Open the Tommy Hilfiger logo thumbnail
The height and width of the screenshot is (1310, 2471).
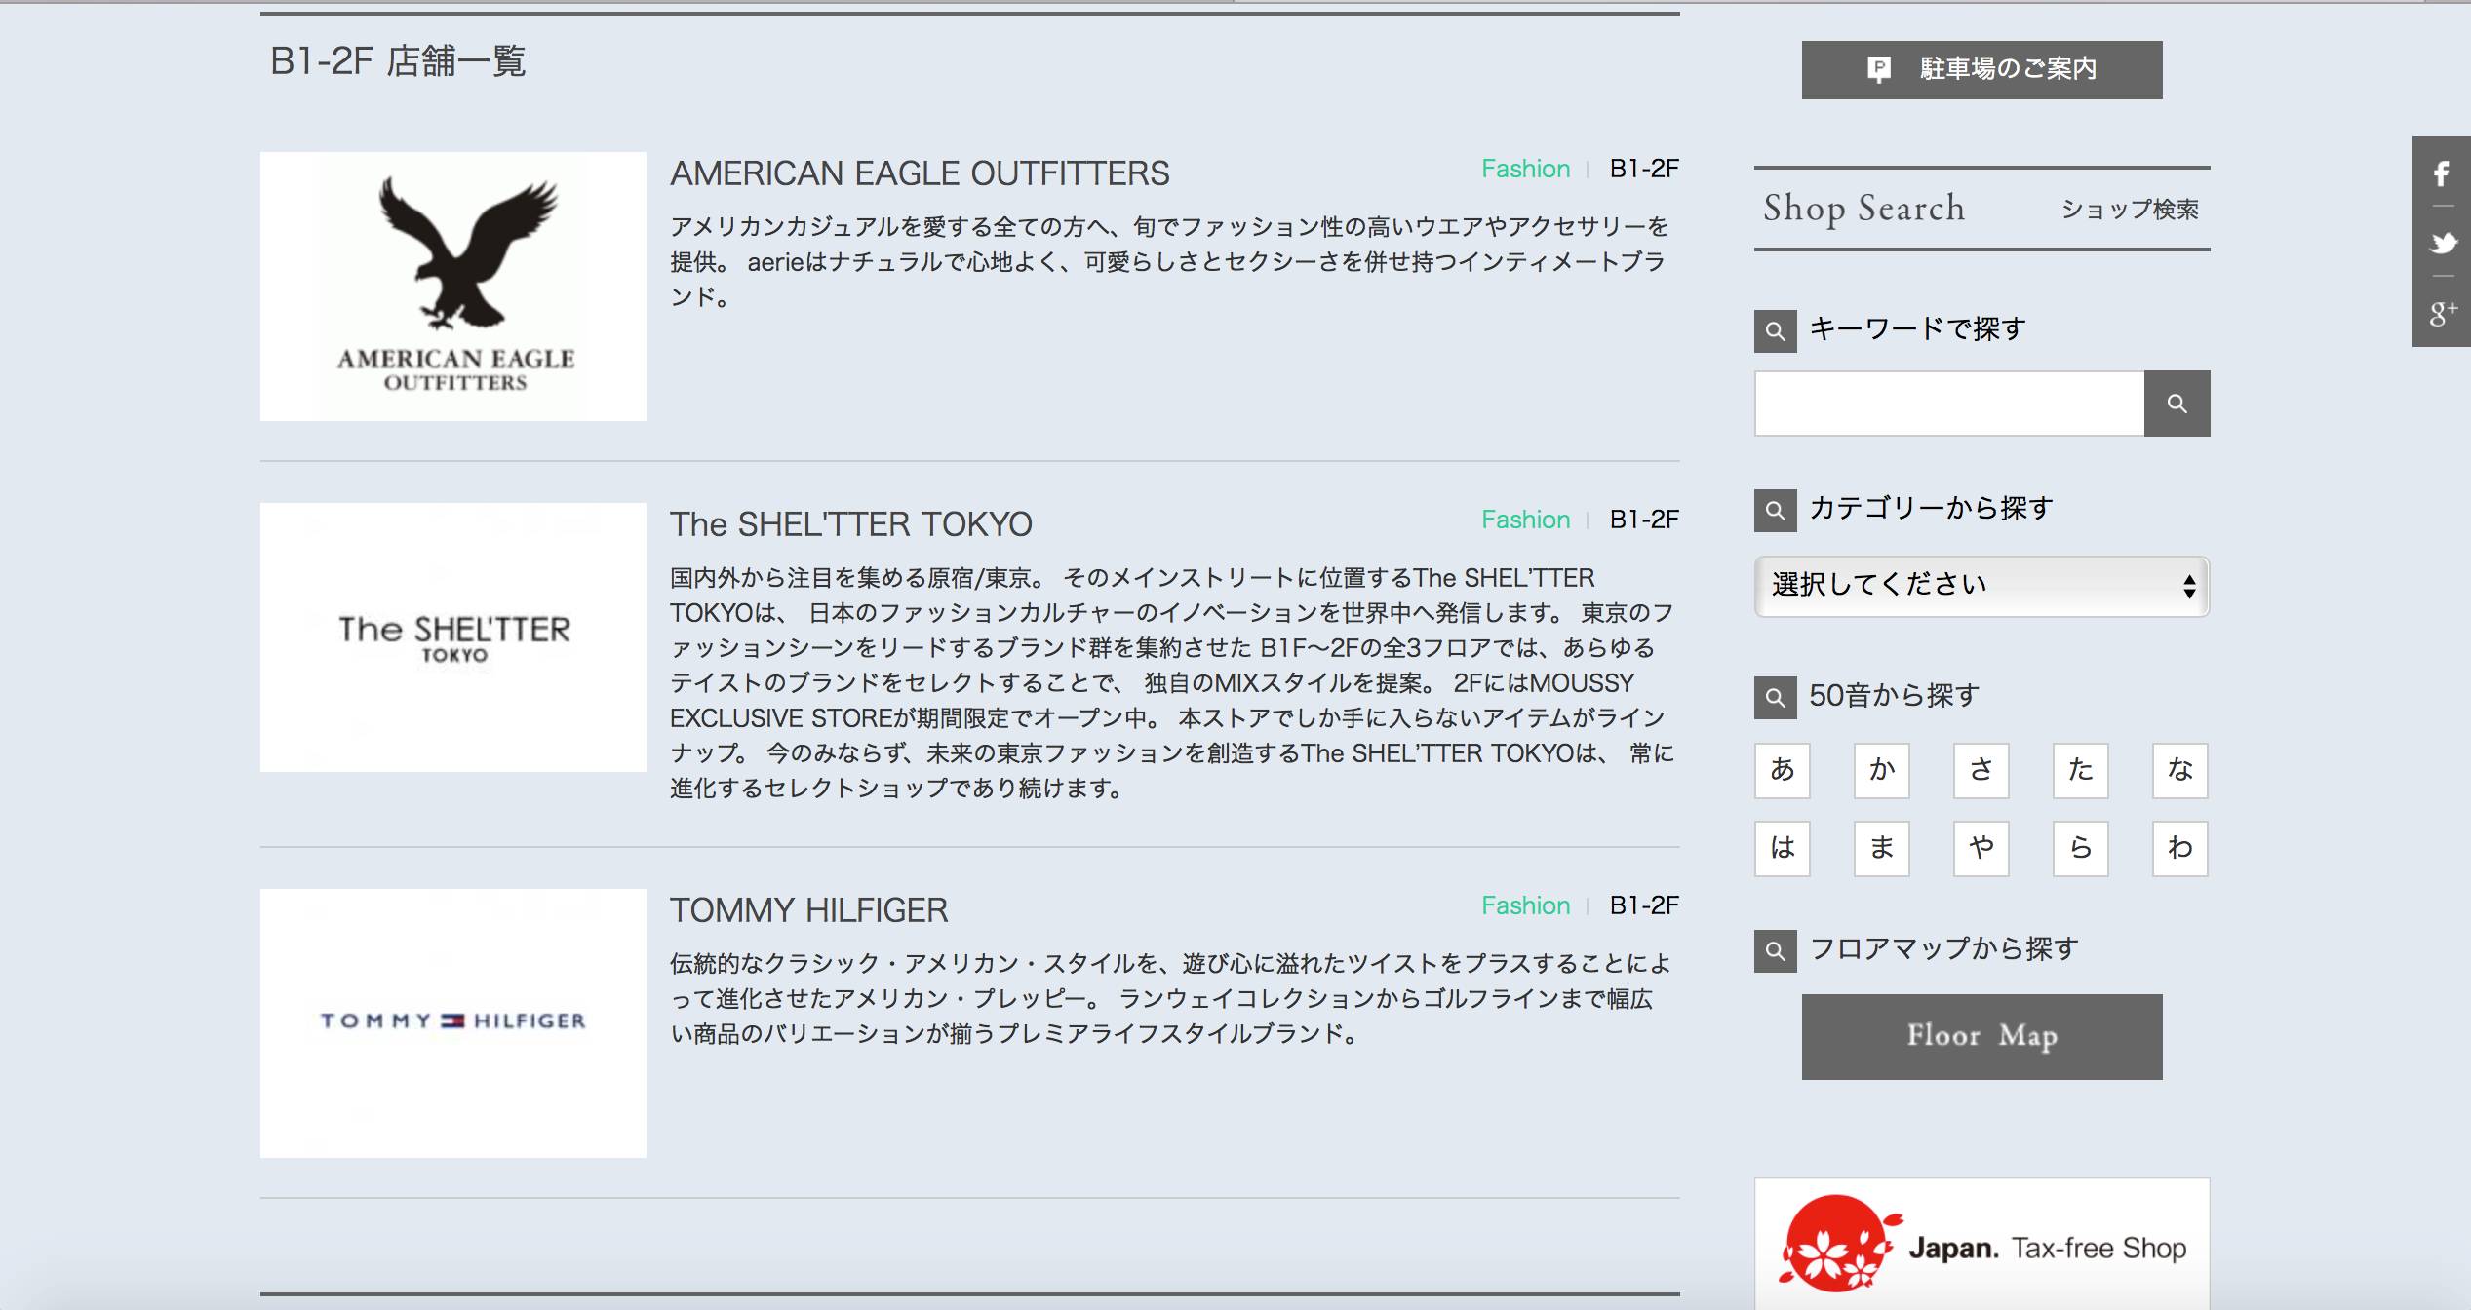(452, 1022)
